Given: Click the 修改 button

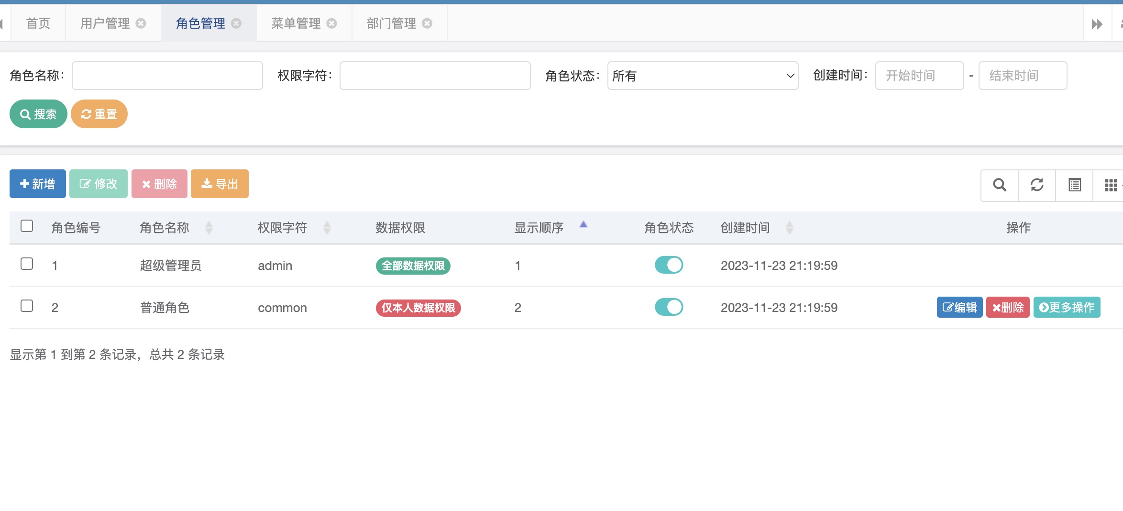Looking at the screenshot, I should click(99, 184).
